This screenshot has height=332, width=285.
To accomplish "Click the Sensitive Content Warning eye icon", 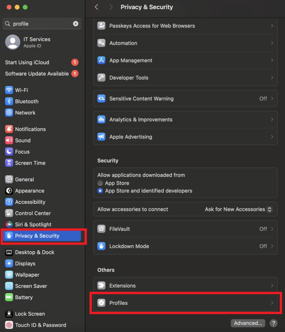I will tap(101, 99).
